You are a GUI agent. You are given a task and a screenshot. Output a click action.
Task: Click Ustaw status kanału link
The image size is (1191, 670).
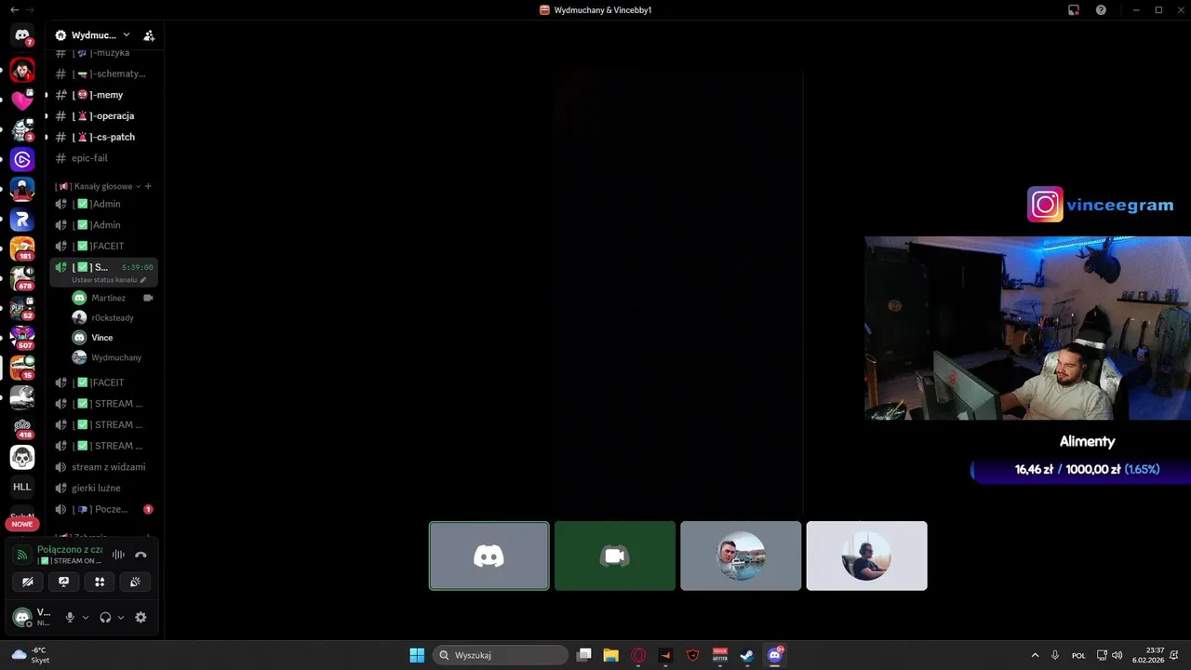coord(109,280)
